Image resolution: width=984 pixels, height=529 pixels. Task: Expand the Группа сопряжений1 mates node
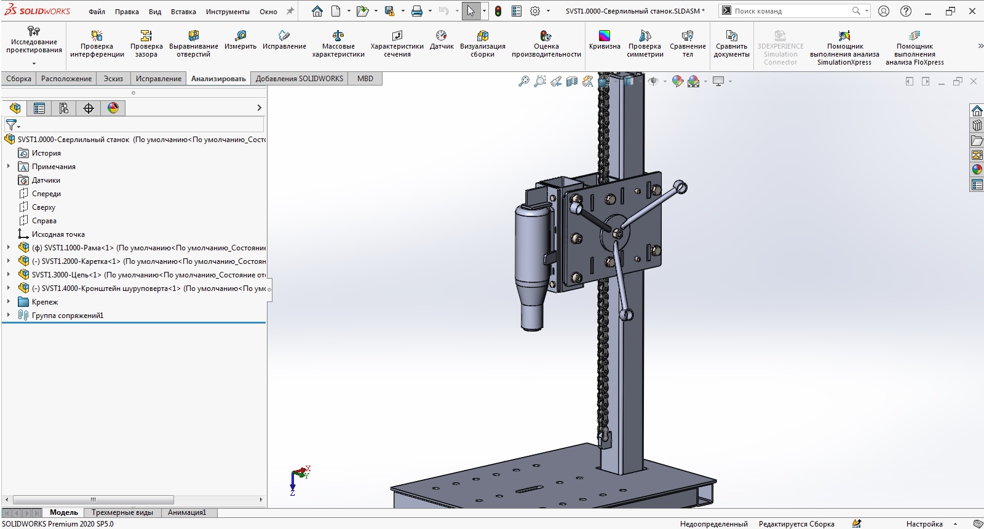tap(9, 316)
